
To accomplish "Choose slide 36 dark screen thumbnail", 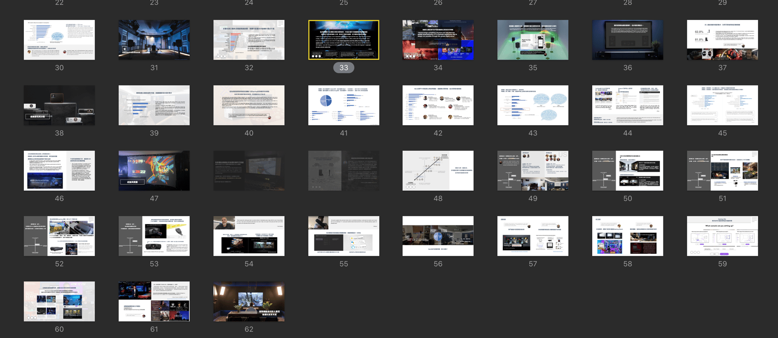I will click(628, 40).
